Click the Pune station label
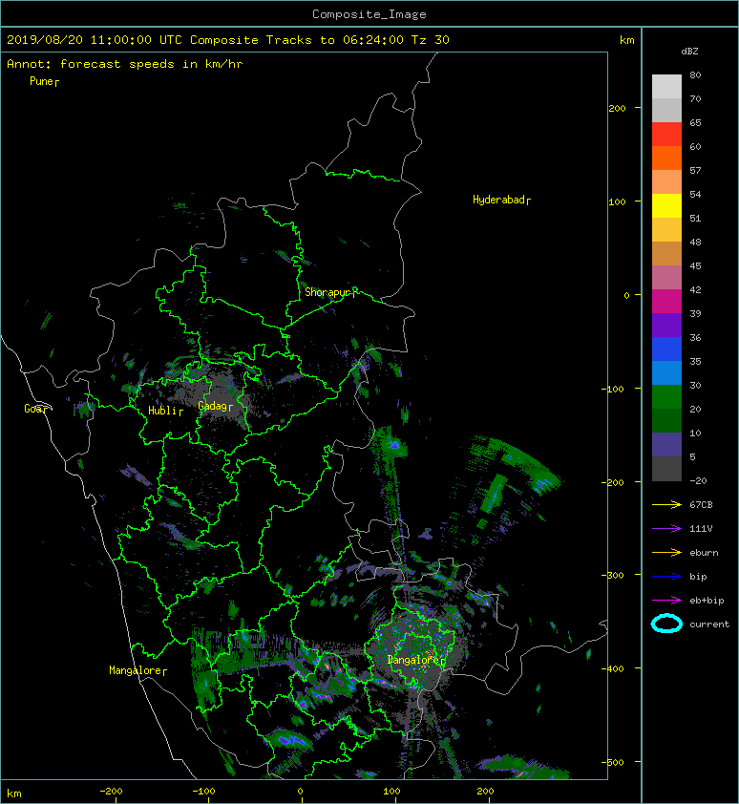This screenshot has height=804, width=739. (42, 81)
